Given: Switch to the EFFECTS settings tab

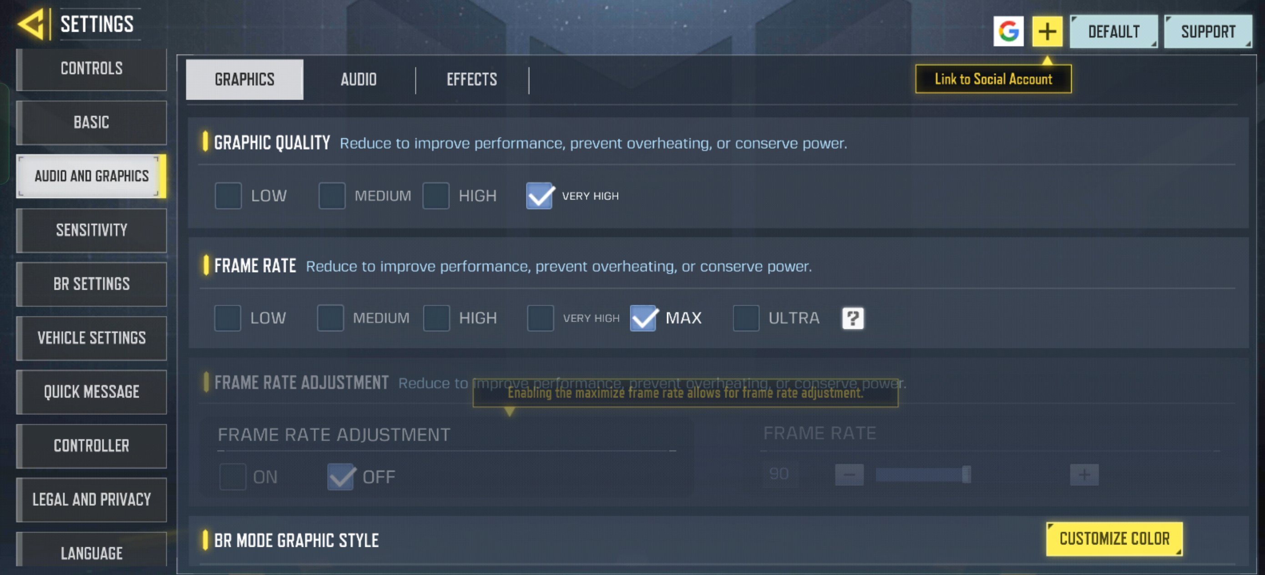Looking at the screenshot, I should click(472, 79).
